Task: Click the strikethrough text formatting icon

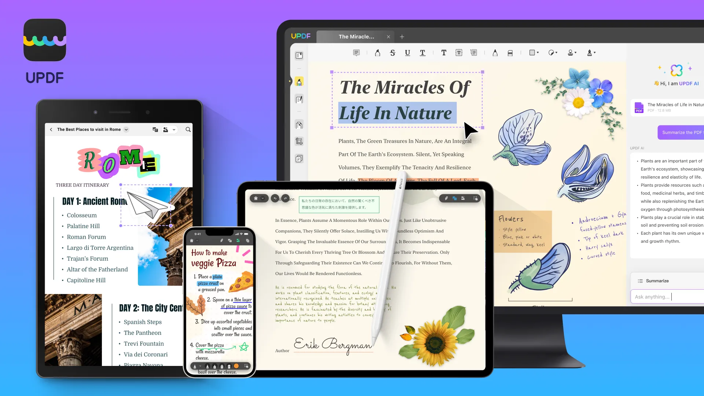Action: point(393,52)
